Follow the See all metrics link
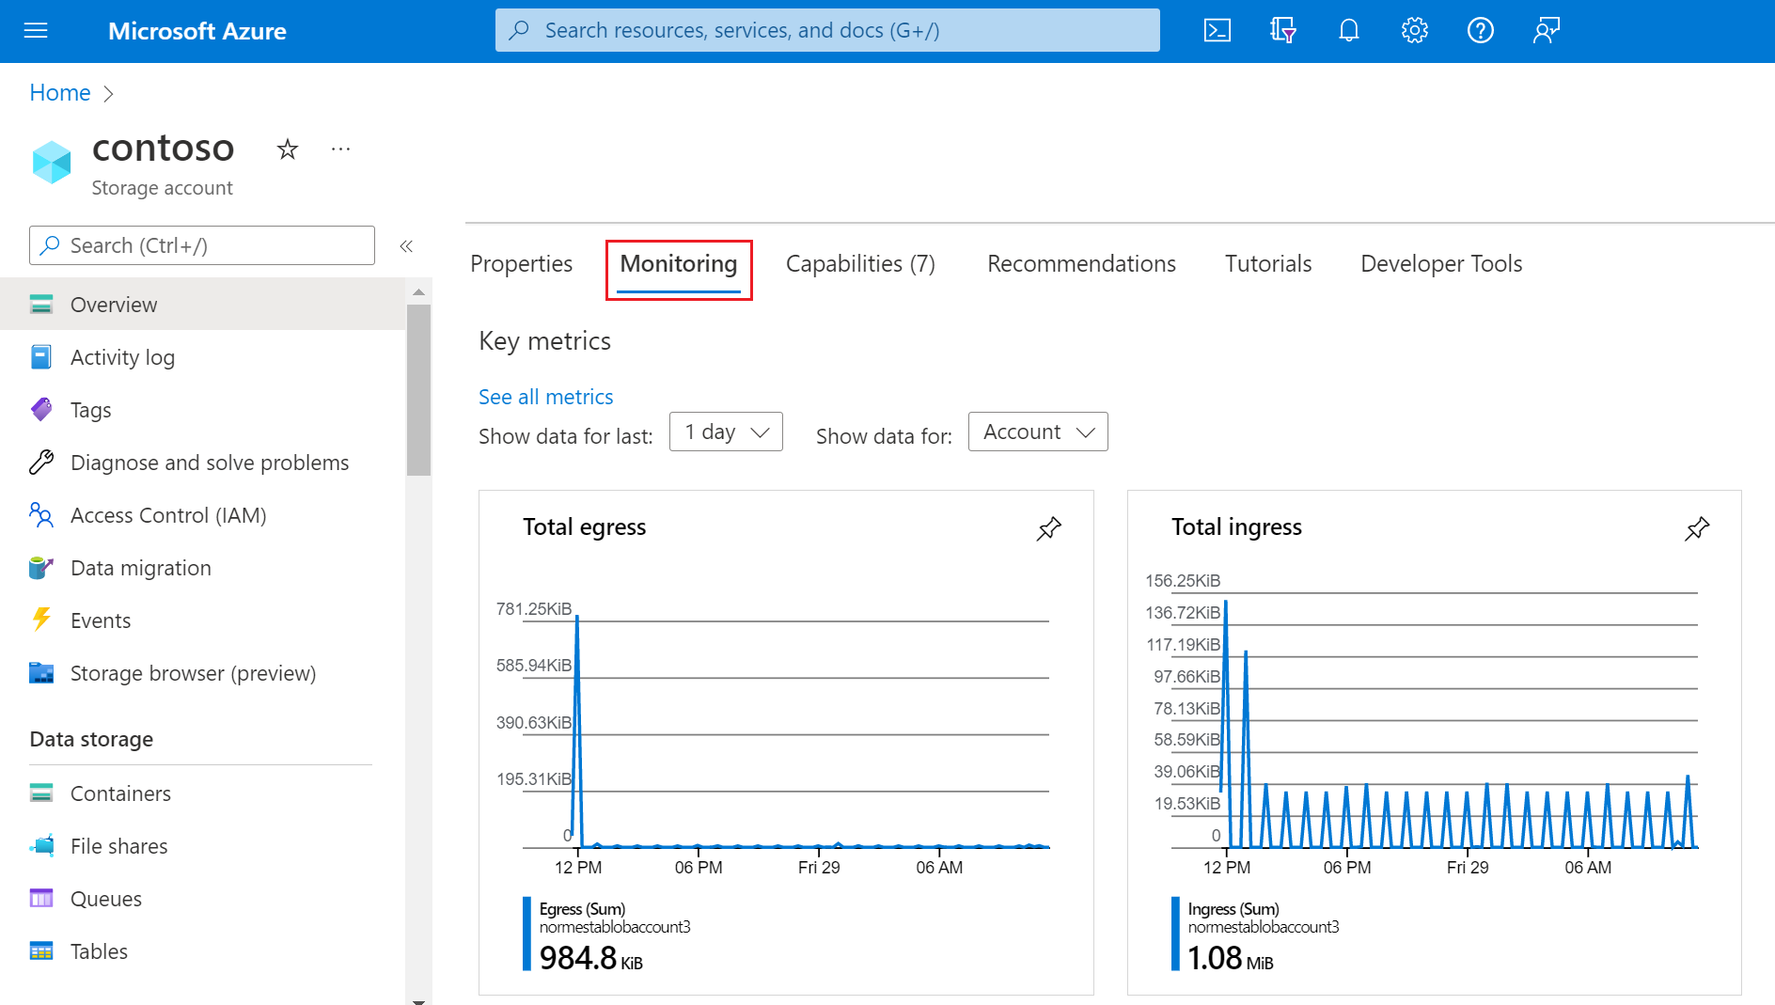 (545, 397)
